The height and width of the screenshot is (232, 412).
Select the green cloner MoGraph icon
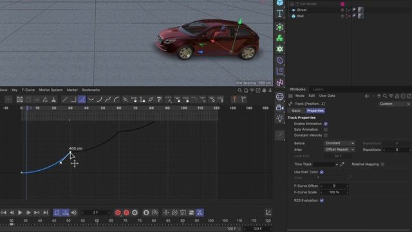click(280, 38)
